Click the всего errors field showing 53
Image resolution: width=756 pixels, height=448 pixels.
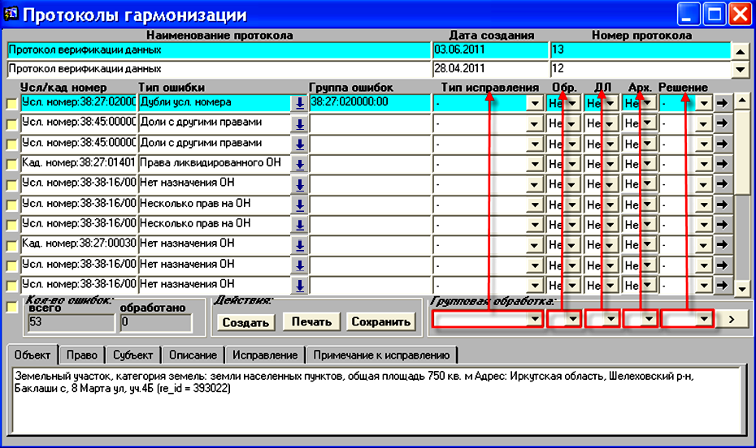(72, 322)
